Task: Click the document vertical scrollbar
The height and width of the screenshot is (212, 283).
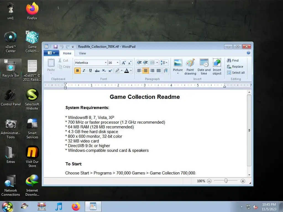Action: 249,130
